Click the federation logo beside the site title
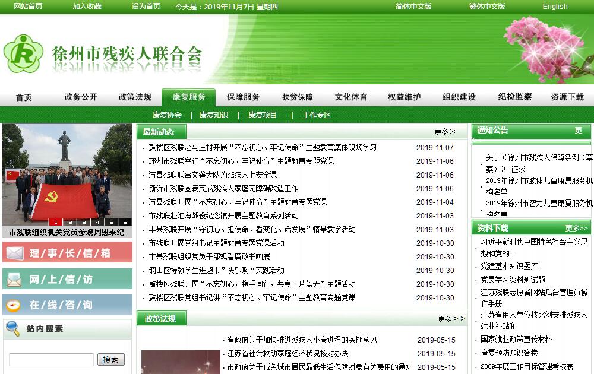 click(23, 53)
